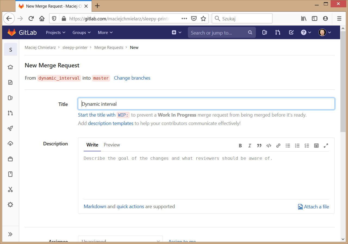Insert code using the code icon
Screen dimensions: 348x244
(x=269, y=146)
